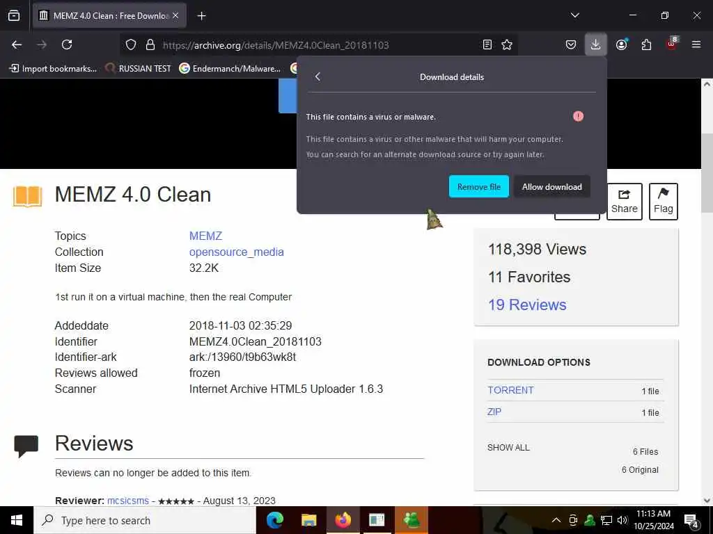Open the clock showing 11:13 AM
This screenshot has width=713, height=534.
coord(653,520)
